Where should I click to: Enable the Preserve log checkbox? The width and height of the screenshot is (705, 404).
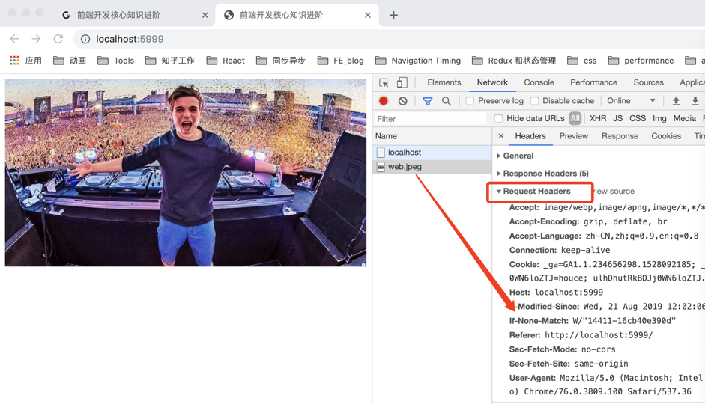click(x=470, y=101)
